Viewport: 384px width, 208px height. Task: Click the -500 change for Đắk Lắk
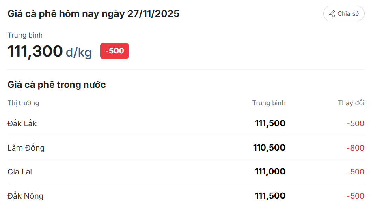355,124
